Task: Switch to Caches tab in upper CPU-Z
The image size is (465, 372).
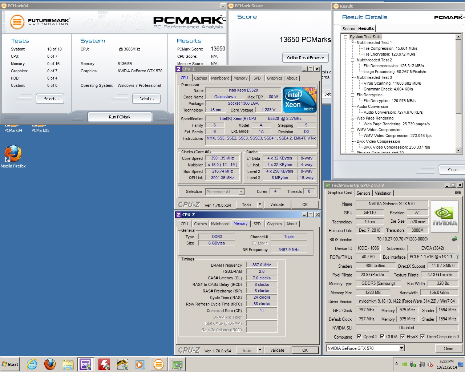Action: (x=200, y=78)
